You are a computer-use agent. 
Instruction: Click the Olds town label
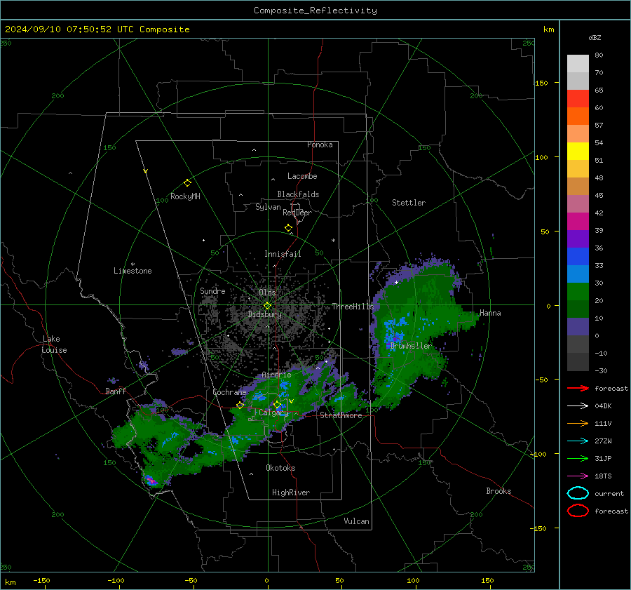(x=267, y=293)
